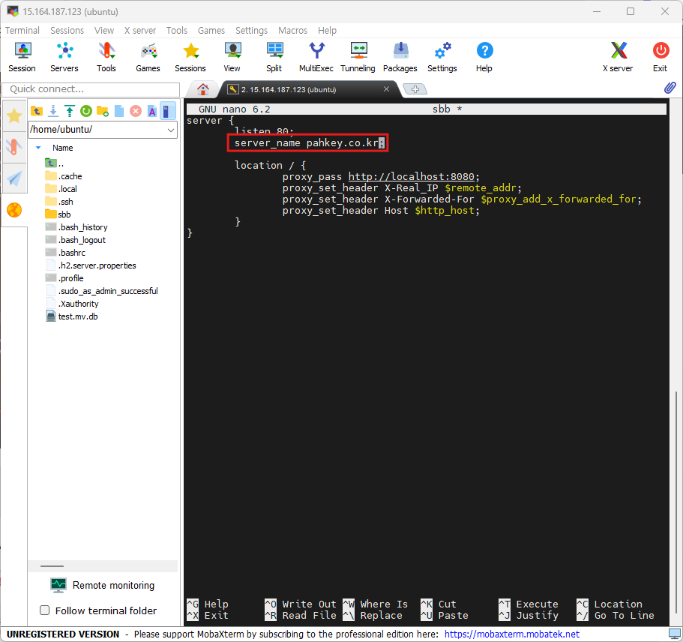Select the .local folder

[61, 189]
